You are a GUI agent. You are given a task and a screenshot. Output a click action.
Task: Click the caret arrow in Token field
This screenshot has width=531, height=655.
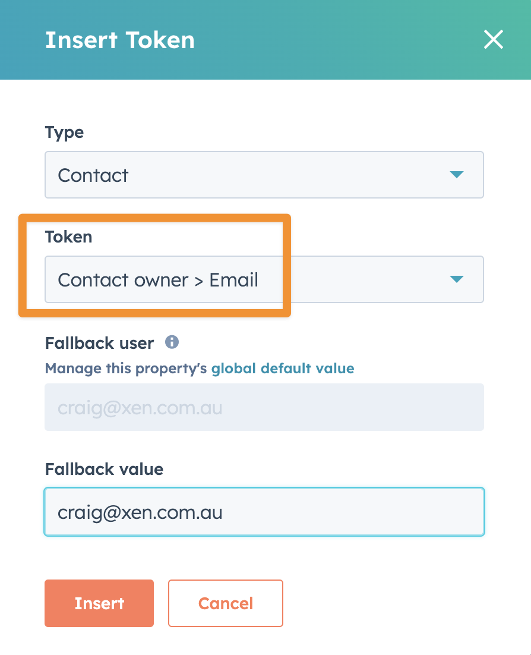point(457,279)
